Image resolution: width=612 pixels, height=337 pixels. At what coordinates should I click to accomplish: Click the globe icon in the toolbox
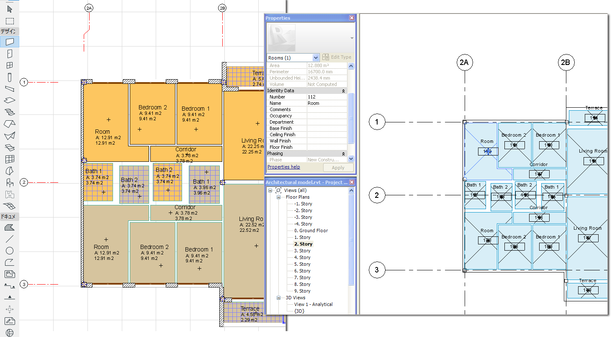click(10, 333)
